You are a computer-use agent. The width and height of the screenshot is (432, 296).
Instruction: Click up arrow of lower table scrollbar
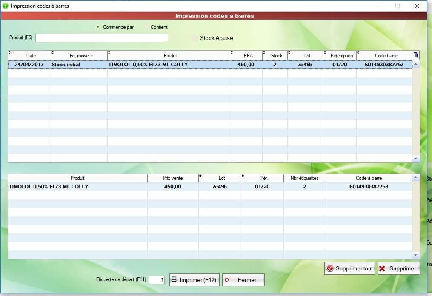[416, 178]
